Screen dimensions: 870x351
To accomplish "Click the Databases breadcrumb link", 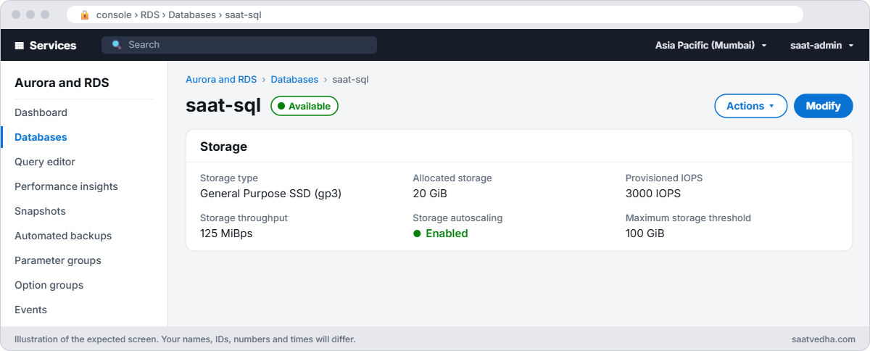I will click(x=294, y=79).
